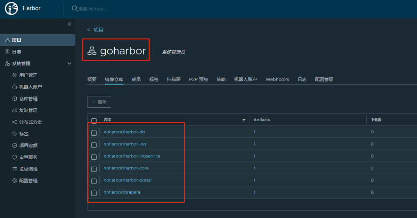Toggle the select-all checkbox in table header
Viewport: 417px width, 218px height.
(x=94, y=121)
